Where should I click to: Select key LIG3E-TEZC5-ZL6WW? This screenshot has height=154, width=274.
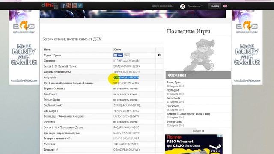[126, 116]
